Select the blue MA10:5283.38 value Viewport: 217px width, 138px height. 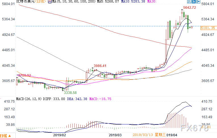[133, 1]
